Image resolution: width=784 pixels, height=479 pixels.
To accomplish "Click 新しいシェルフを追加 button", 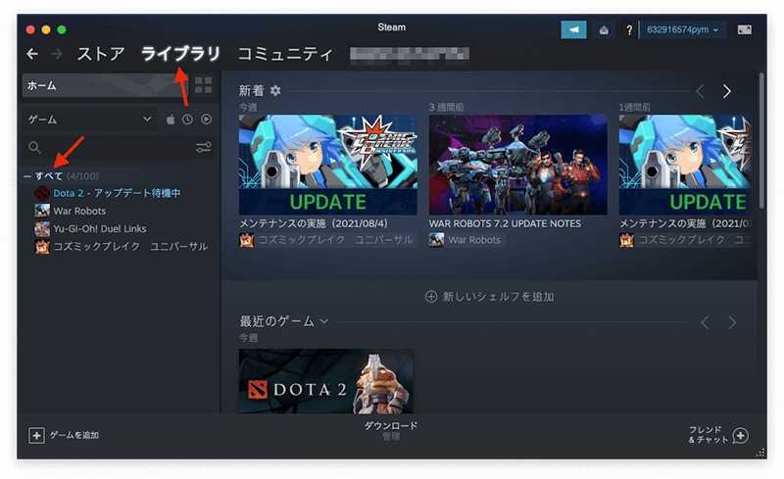I will click(x=489, y=297).
